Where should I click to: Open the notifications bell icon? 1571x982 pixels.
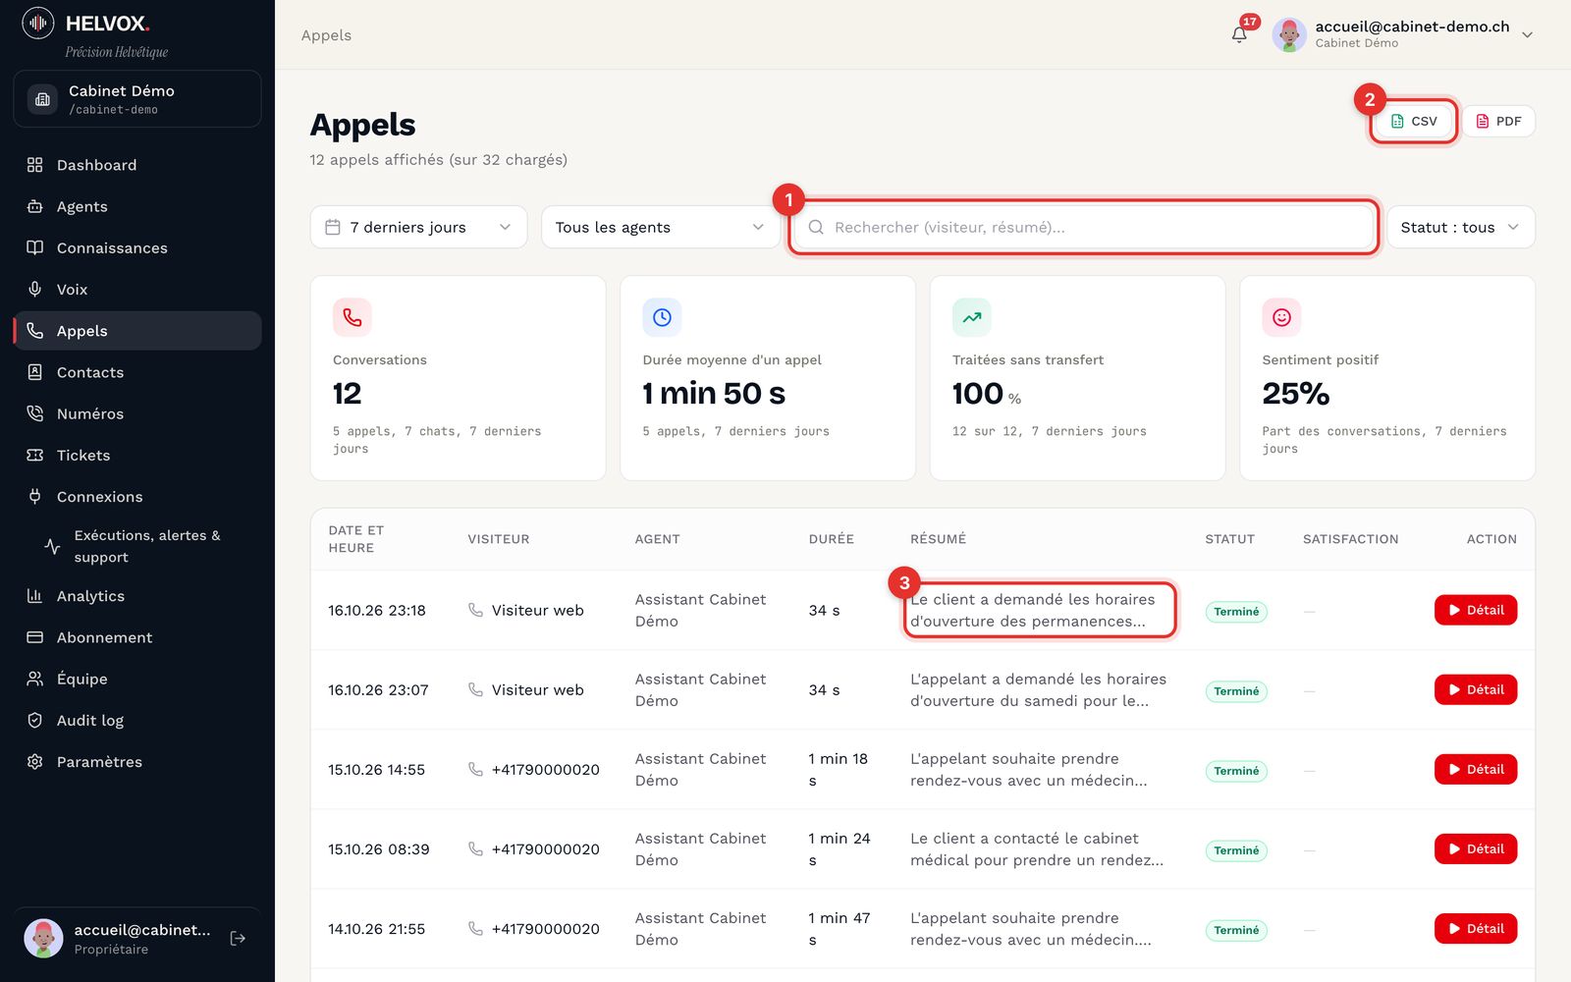1239,35
